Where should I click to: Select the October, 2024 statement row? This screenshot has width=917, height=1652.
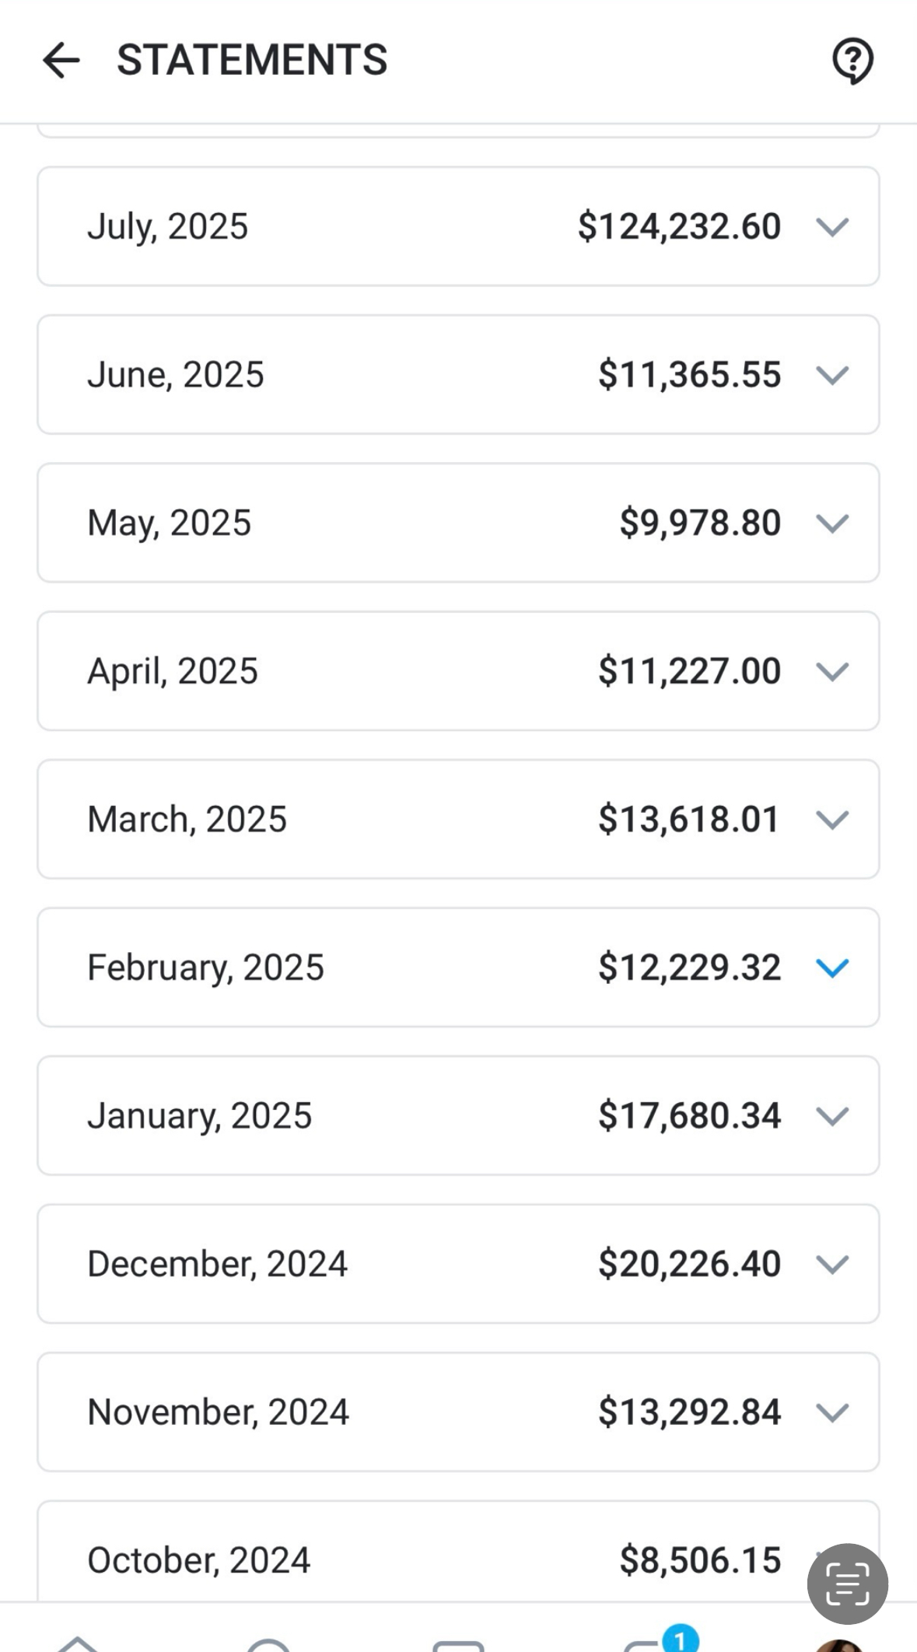tap(389, 1559)
